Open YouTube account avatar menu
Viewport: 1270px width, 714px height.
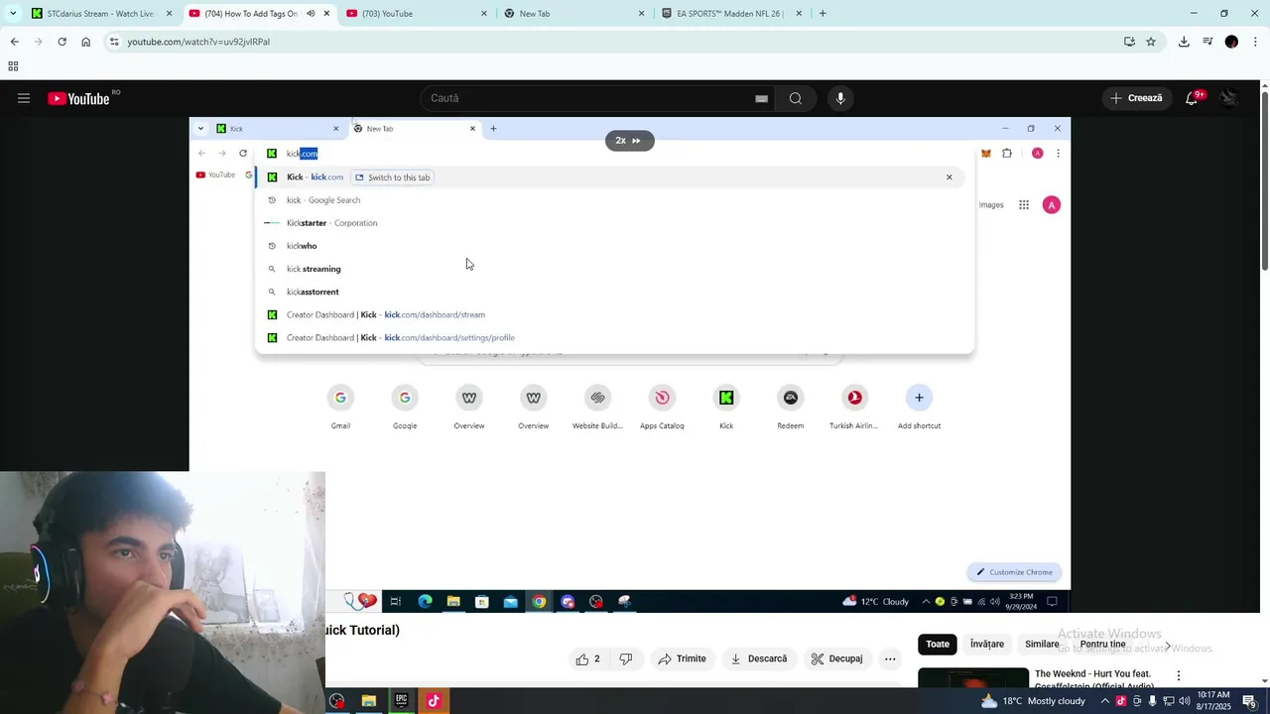1230,98
